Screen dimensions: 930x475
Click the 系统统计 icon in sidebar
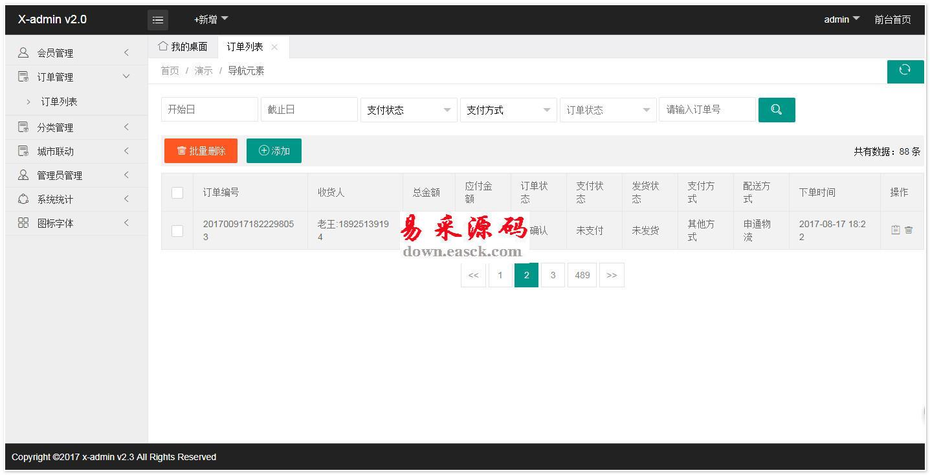(x=23, y=199)
